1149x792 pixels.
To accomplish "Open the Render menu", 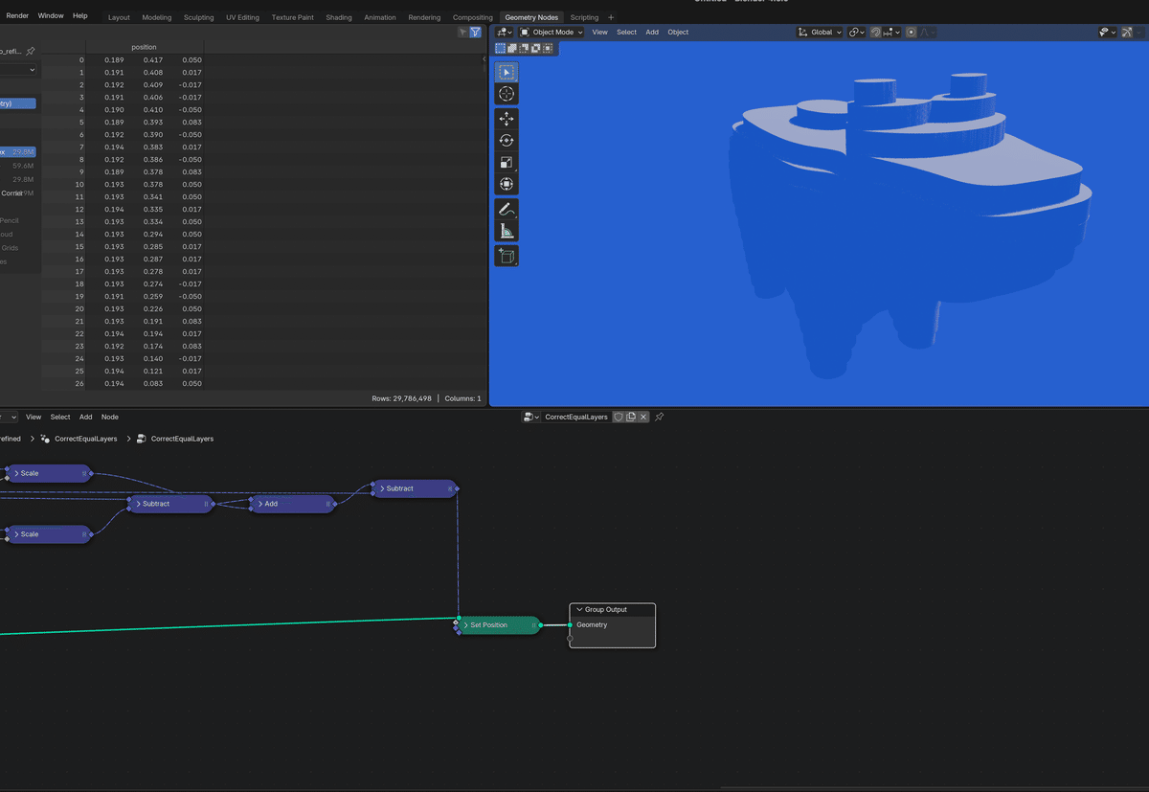I will [17, 16].
